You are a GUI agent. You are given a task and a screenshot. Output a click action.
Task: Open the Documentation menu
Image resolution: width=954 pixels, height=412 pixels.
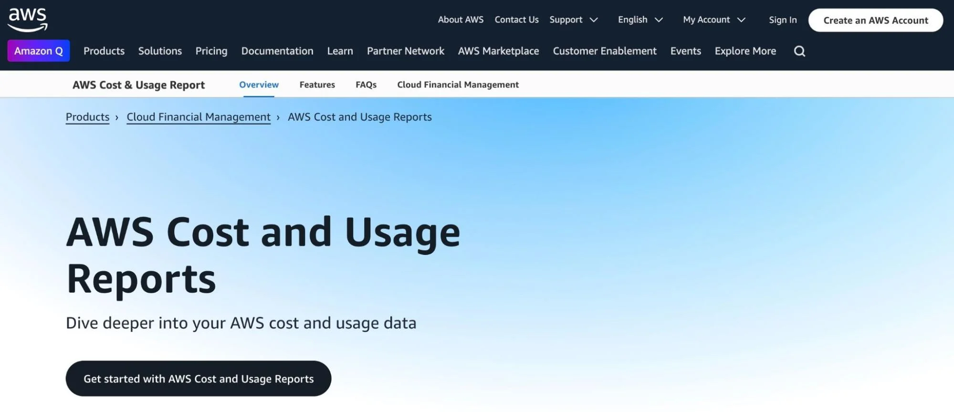[x=277, y=51]
